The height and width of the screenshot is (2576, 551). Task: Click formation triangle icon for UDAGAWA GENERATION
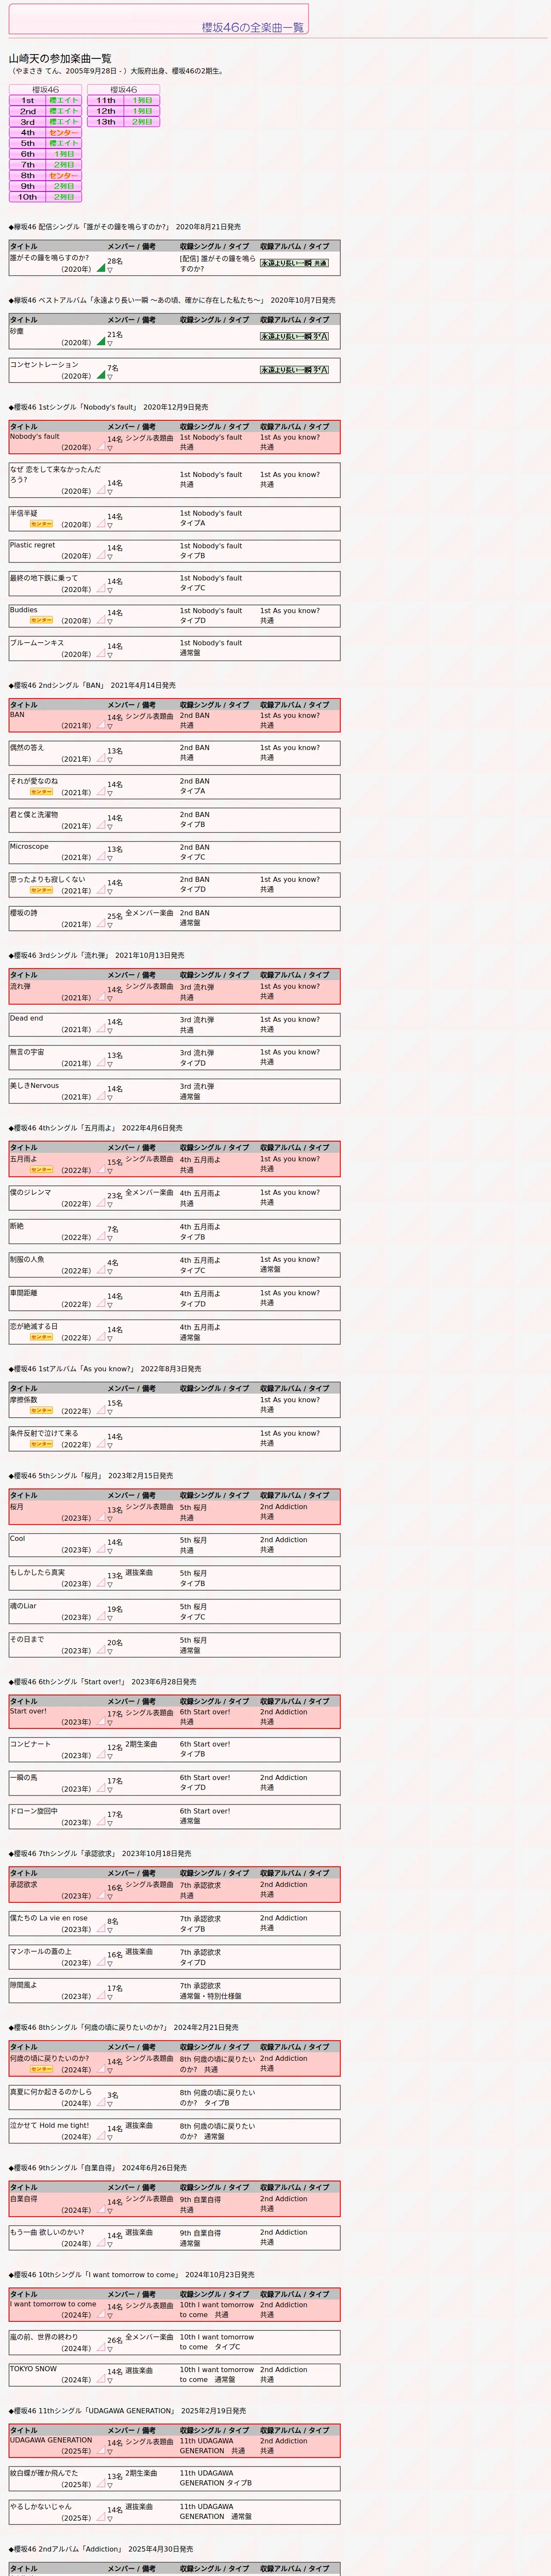point(100,2450)
